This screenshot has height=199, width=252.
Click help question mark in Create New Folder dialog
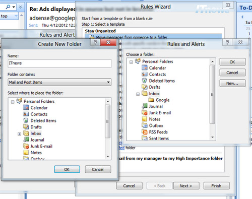[95, 42]
